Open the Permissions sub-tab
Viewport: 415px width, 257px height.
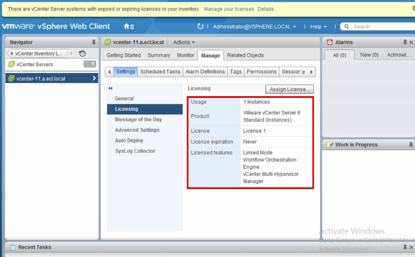(262, 72)
